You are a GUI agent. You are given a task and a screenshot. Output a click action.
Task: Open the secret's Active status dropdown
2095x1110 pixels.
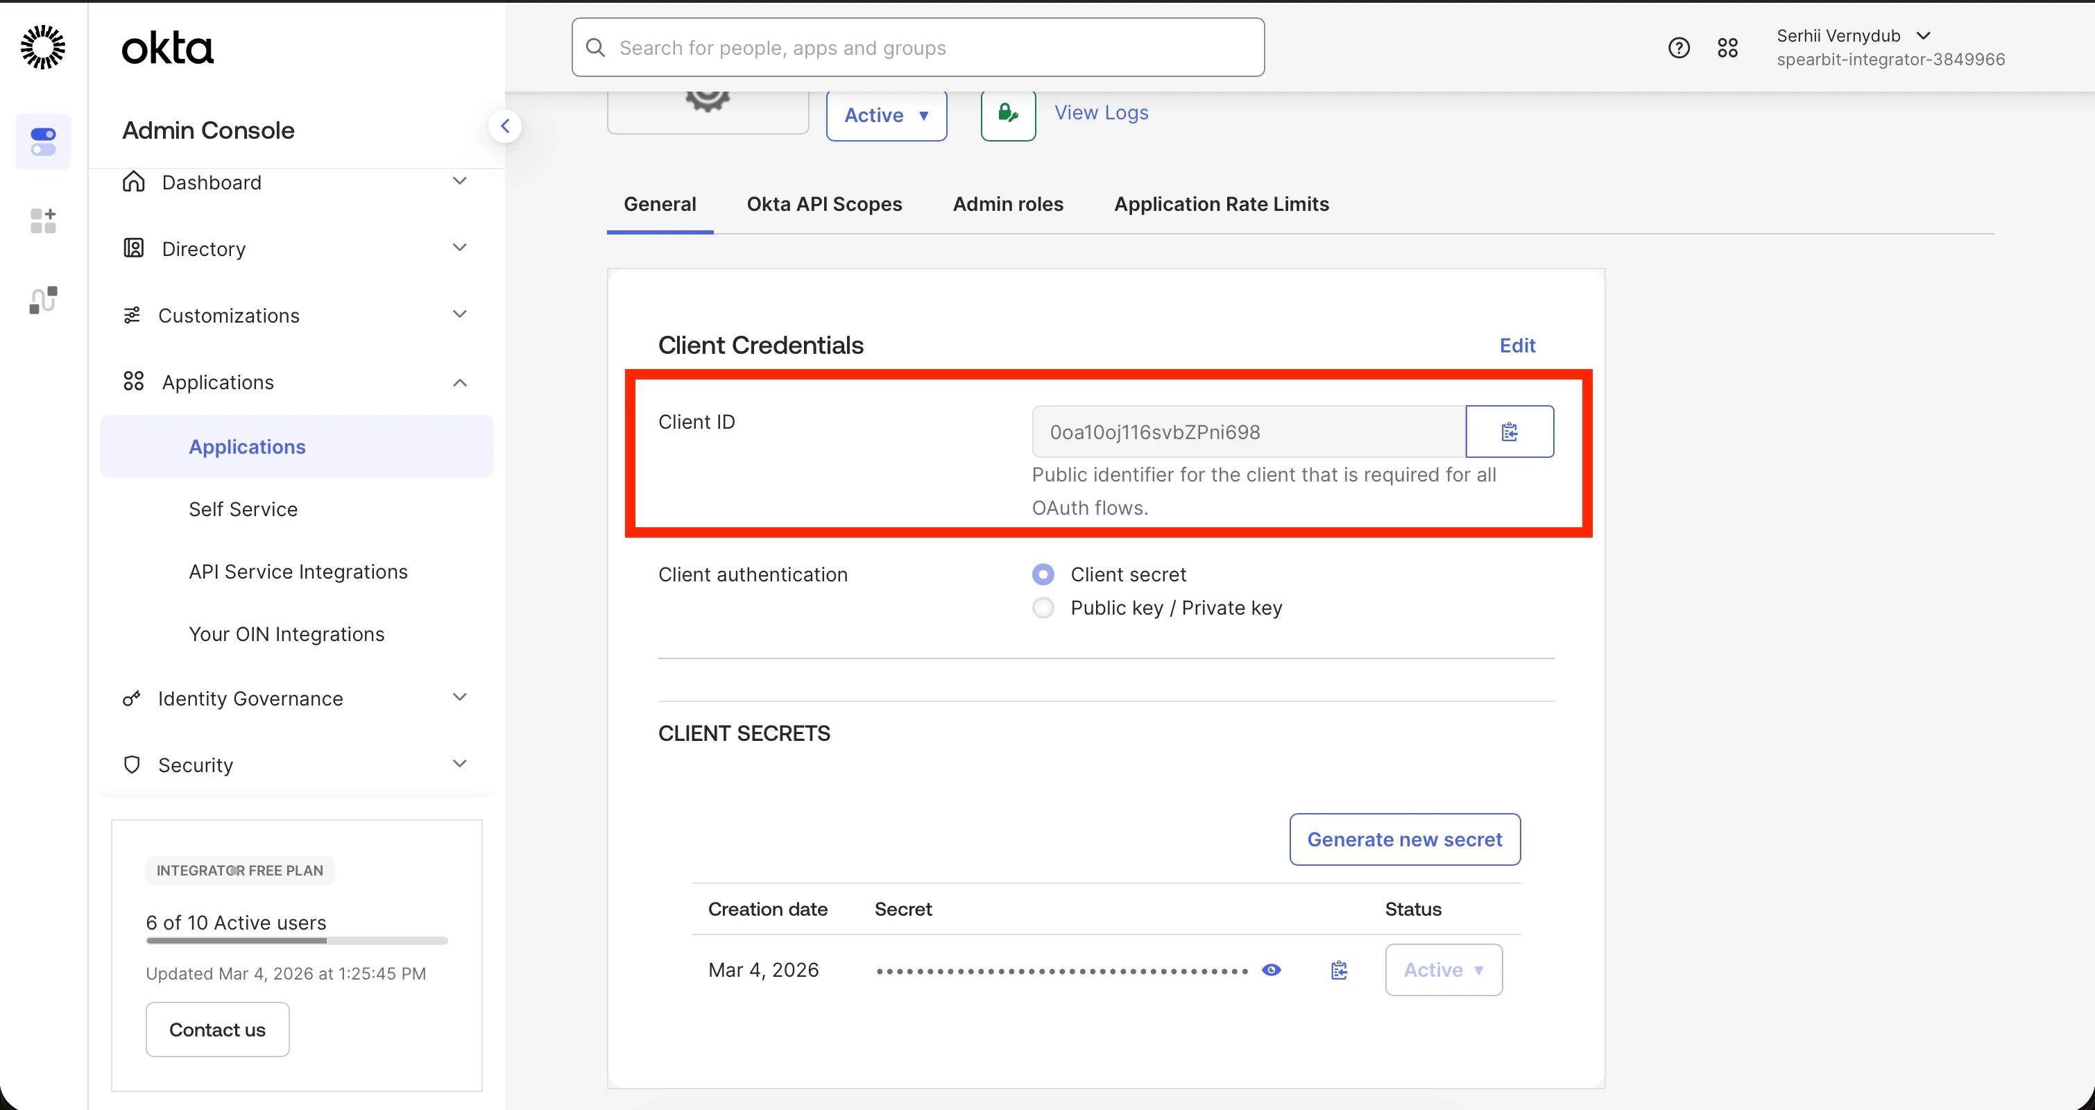(x=1444, y=970)
